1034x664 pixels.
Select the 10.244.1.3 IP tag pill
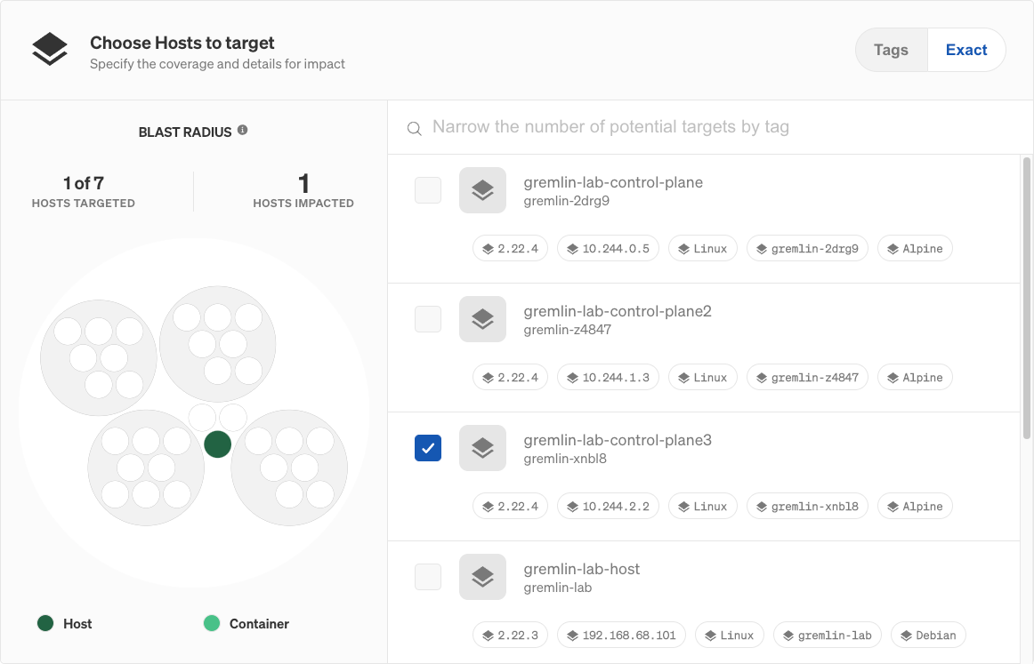pos(608,377)
